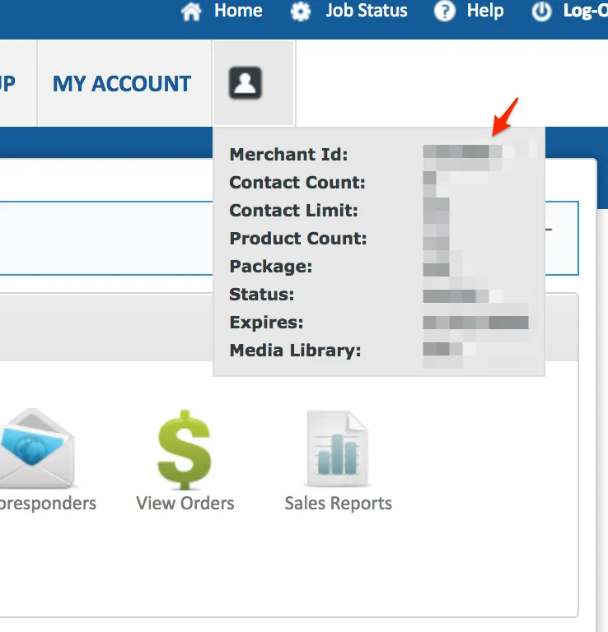Go to the Home text link
608x632 pixels.
238,11
